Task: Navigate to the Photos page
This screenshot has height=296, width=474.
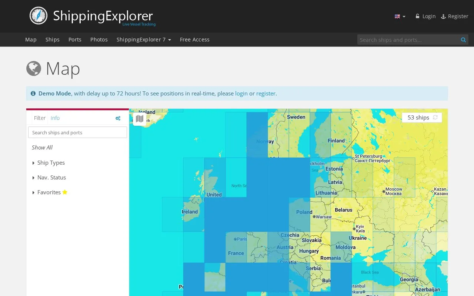Action: click(x=99, y=40)
